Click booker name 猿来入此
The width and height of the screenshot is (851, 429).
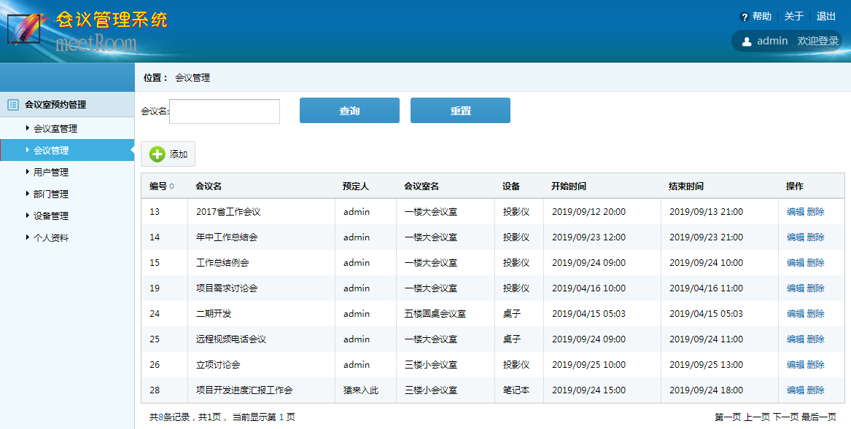click(361, 390)
